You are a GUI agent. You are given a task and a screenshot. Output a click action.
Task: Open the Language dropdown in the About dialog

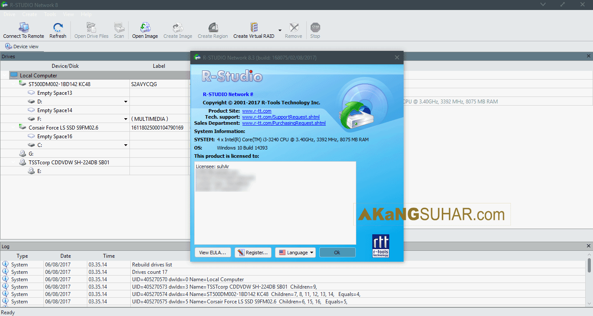tap(295, 253)
